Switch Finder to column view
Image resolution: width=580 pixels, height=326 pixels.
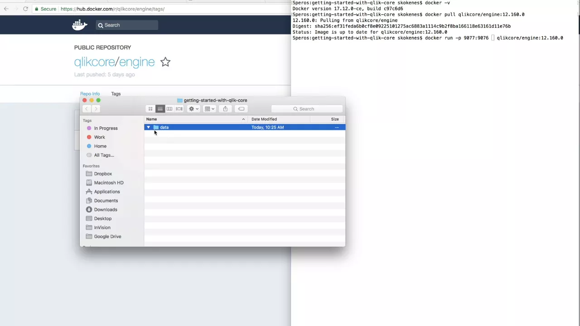click(169, 109)
